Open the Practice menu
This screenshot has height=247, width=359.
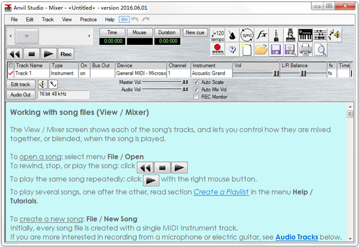88,20
